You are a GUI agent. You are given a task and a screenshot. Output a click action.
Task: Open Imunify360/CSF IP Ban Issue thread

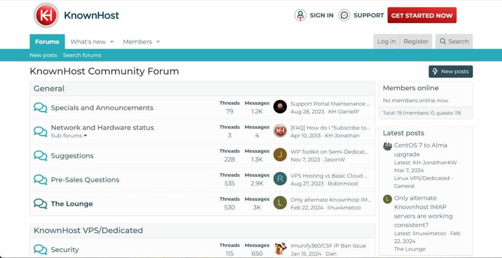tap(328, 246)
